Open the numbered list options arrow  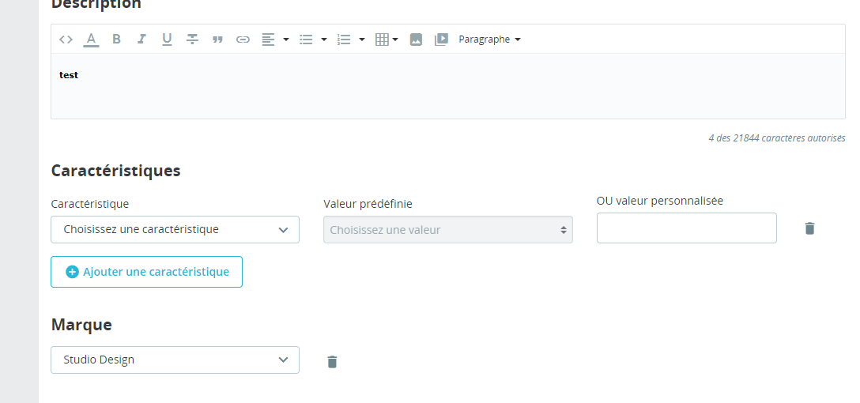361,40
